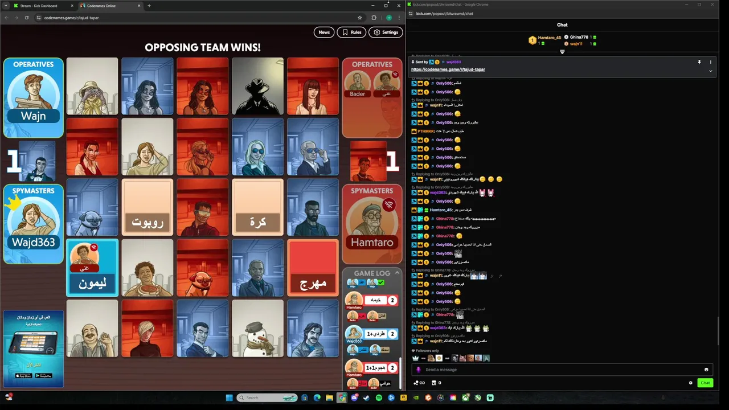This screenshot has width=729, height=410.
Task: Open Microsoft Store from the taskbar
Action: 304,397
